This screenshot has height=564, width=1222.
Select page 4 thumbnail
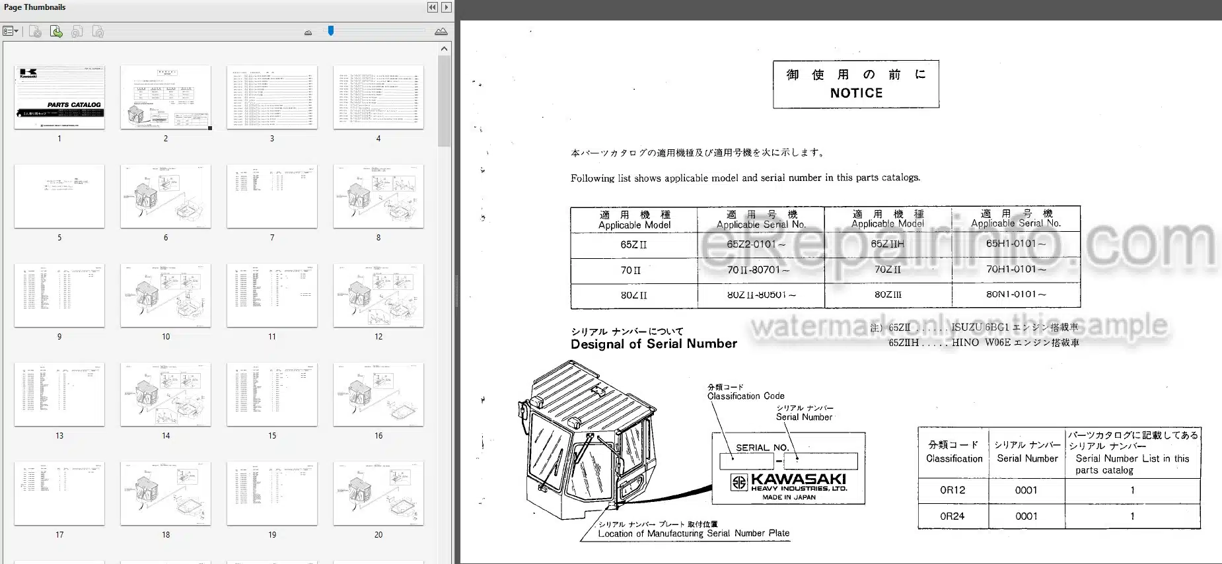pos(378,97)
